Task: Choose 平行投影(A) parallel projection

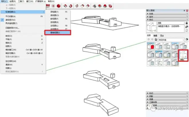Action: click(23, 16)
